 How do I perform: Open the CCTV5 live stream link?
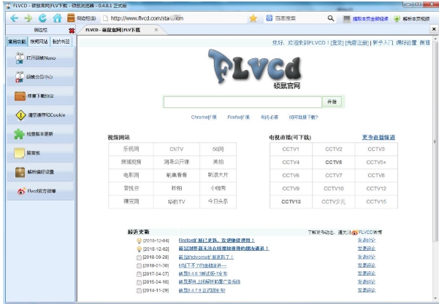333,162
